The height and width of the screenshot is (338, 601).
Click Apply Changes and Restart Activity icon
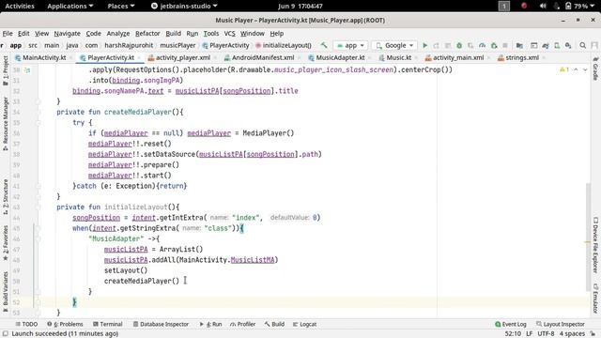point(436,45)
